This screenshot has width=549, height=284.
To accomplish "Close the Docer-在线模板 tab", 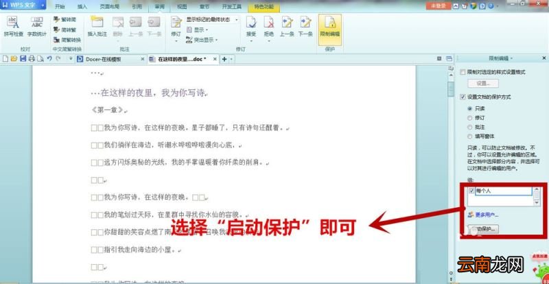I will (x=142, y=59).
